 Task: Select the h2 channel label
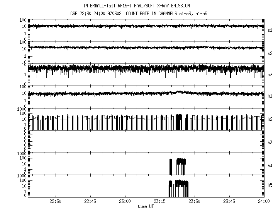pyautogui.click(x=270, y=119)
